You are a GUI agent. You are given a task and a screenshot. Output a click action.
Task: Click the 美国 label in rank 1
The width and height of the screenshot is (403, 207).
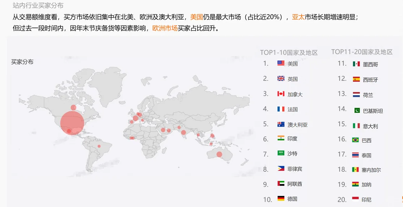click(x=293, y=63)
